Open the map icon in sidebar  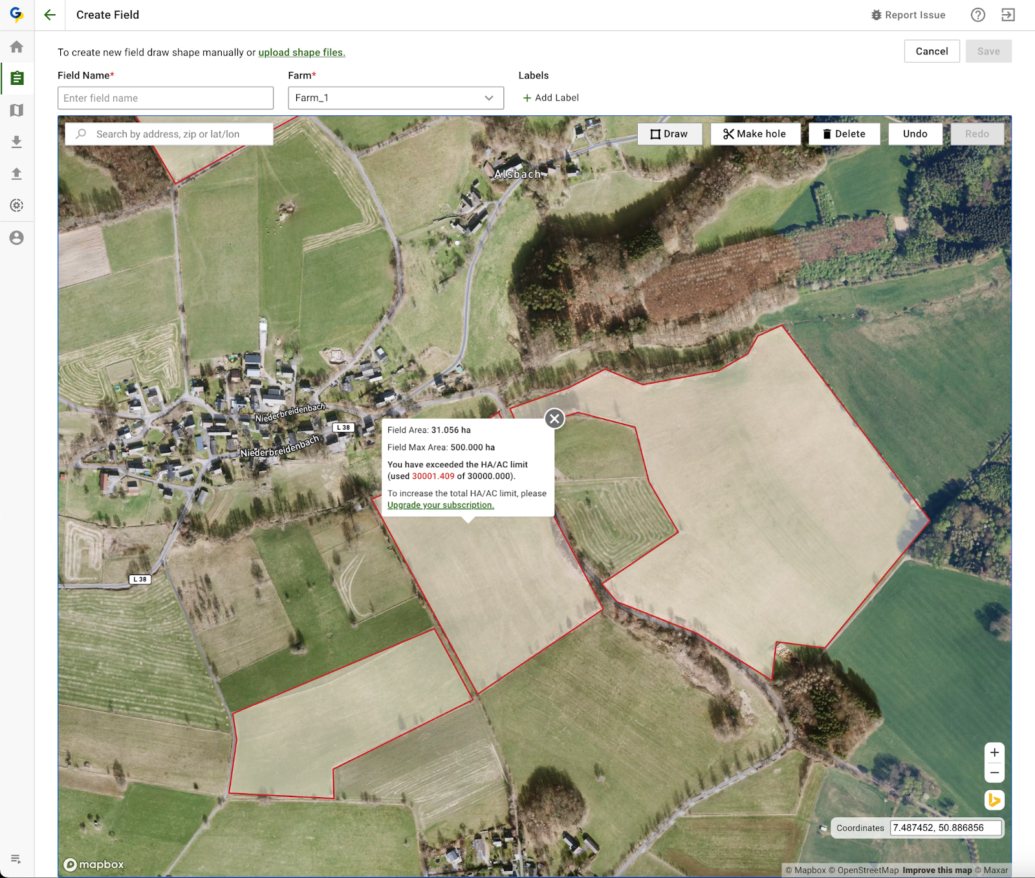pyautogui.click(x=17, y=110)
